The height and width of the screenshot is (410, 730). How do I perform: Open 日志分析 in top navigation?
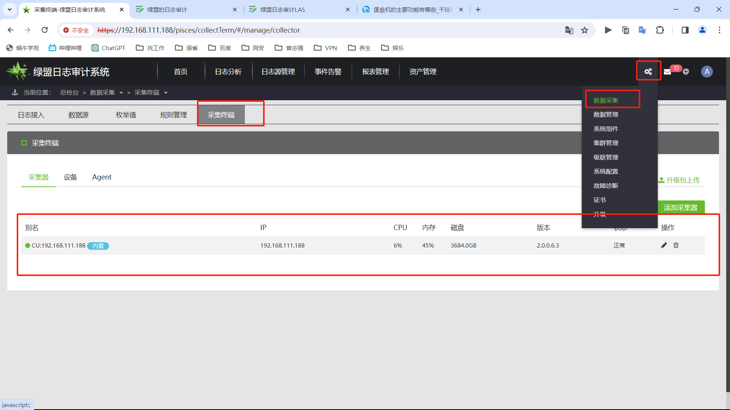[x=228, y=71]
